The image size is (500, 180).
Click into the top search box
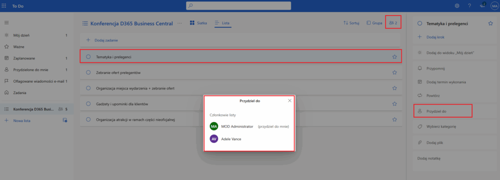[x=238, y=6]
